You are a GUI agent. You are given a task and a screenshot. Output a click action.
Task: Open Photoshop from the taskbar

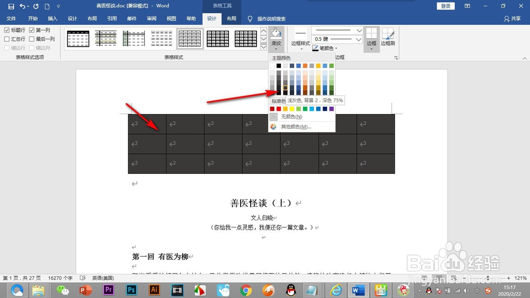131,290
